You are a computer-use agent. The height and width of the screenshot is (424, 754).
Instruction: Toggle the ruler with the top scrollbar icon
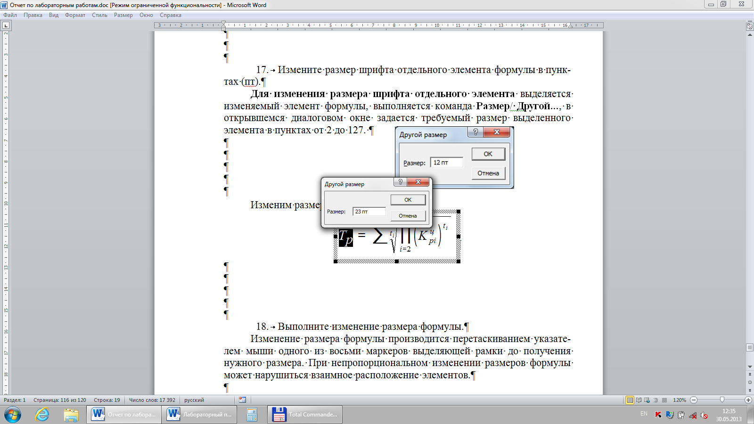(750, 26)
